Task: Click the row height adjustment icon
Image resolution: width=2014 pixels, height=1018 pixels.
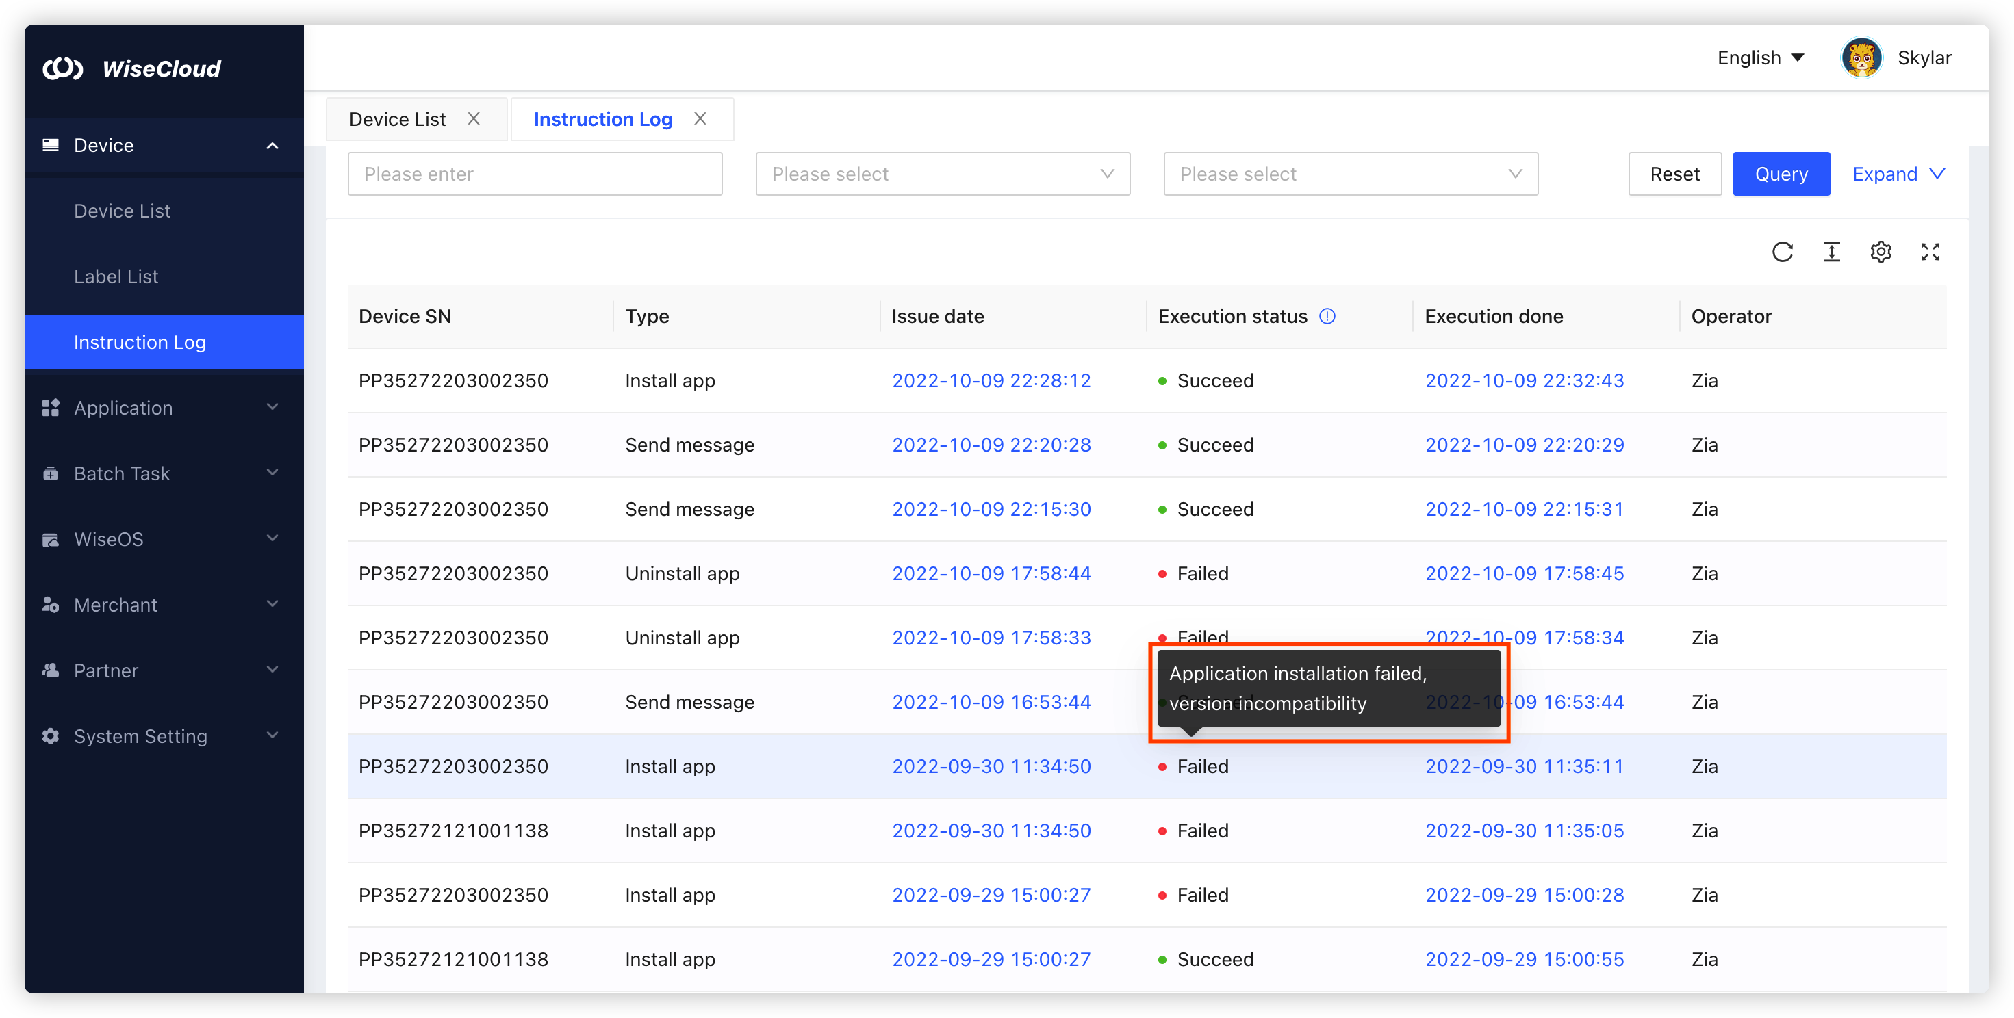Action: (1832, 252)
